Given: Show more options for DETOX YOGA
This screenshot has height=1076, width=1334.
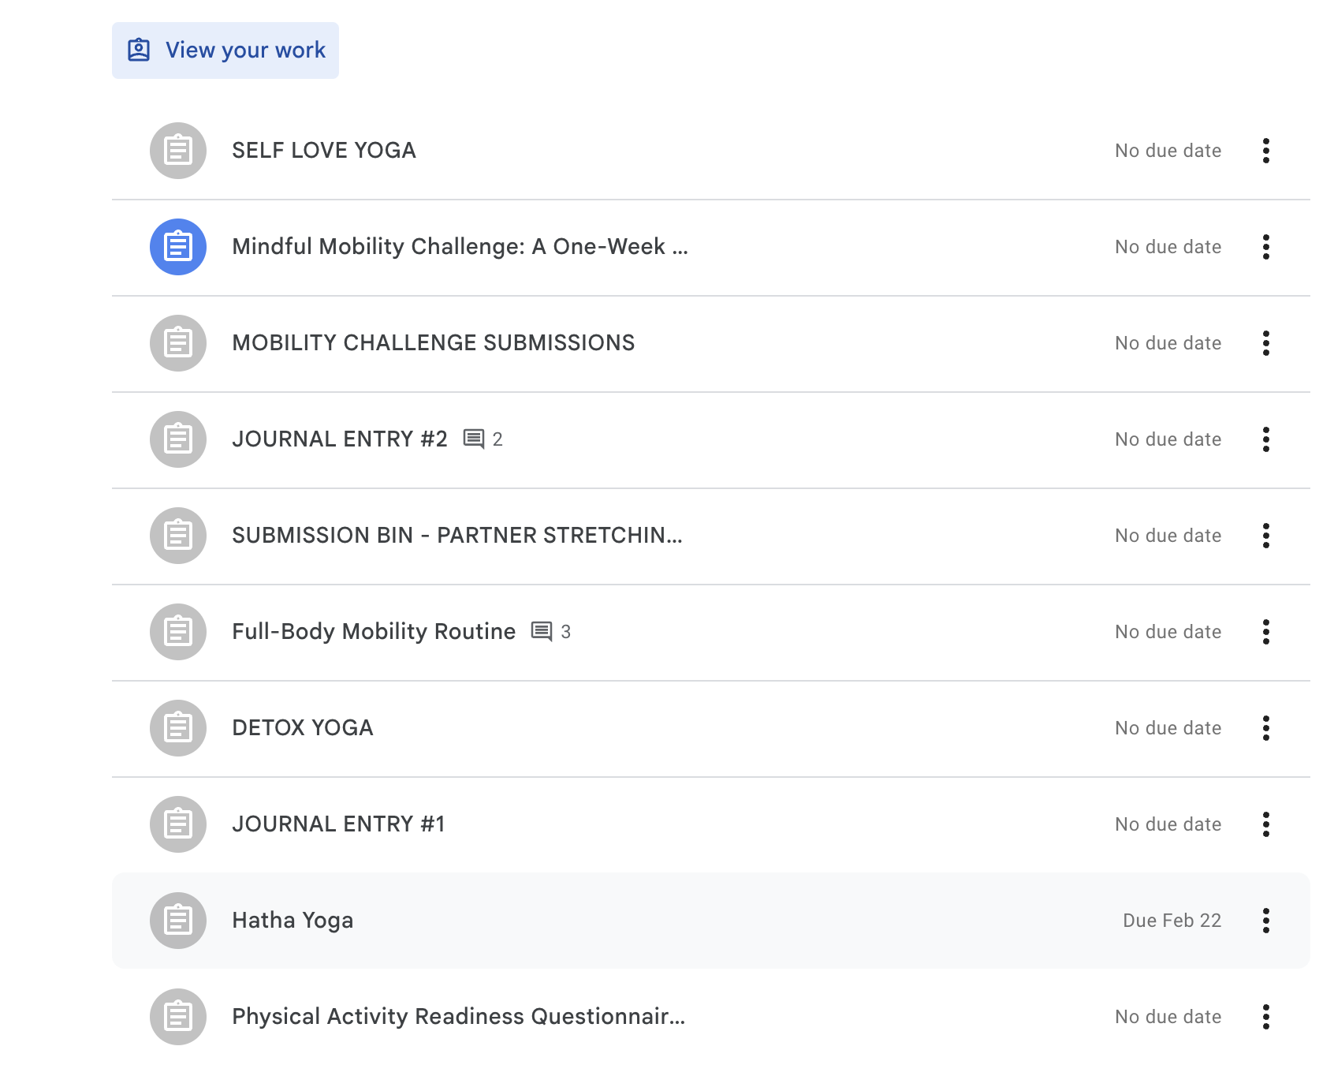Looking at the screenshot, I should click(x=1265, y=728).
